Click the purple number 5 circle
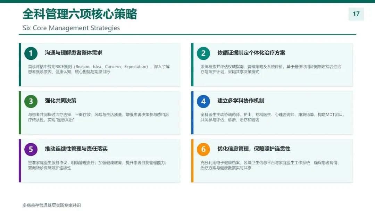 [x=31, y=149]
